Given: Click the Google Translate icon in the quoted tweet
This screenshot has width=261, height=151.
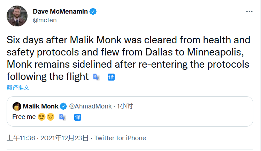Looking at the screenshot, I should 63,117.
